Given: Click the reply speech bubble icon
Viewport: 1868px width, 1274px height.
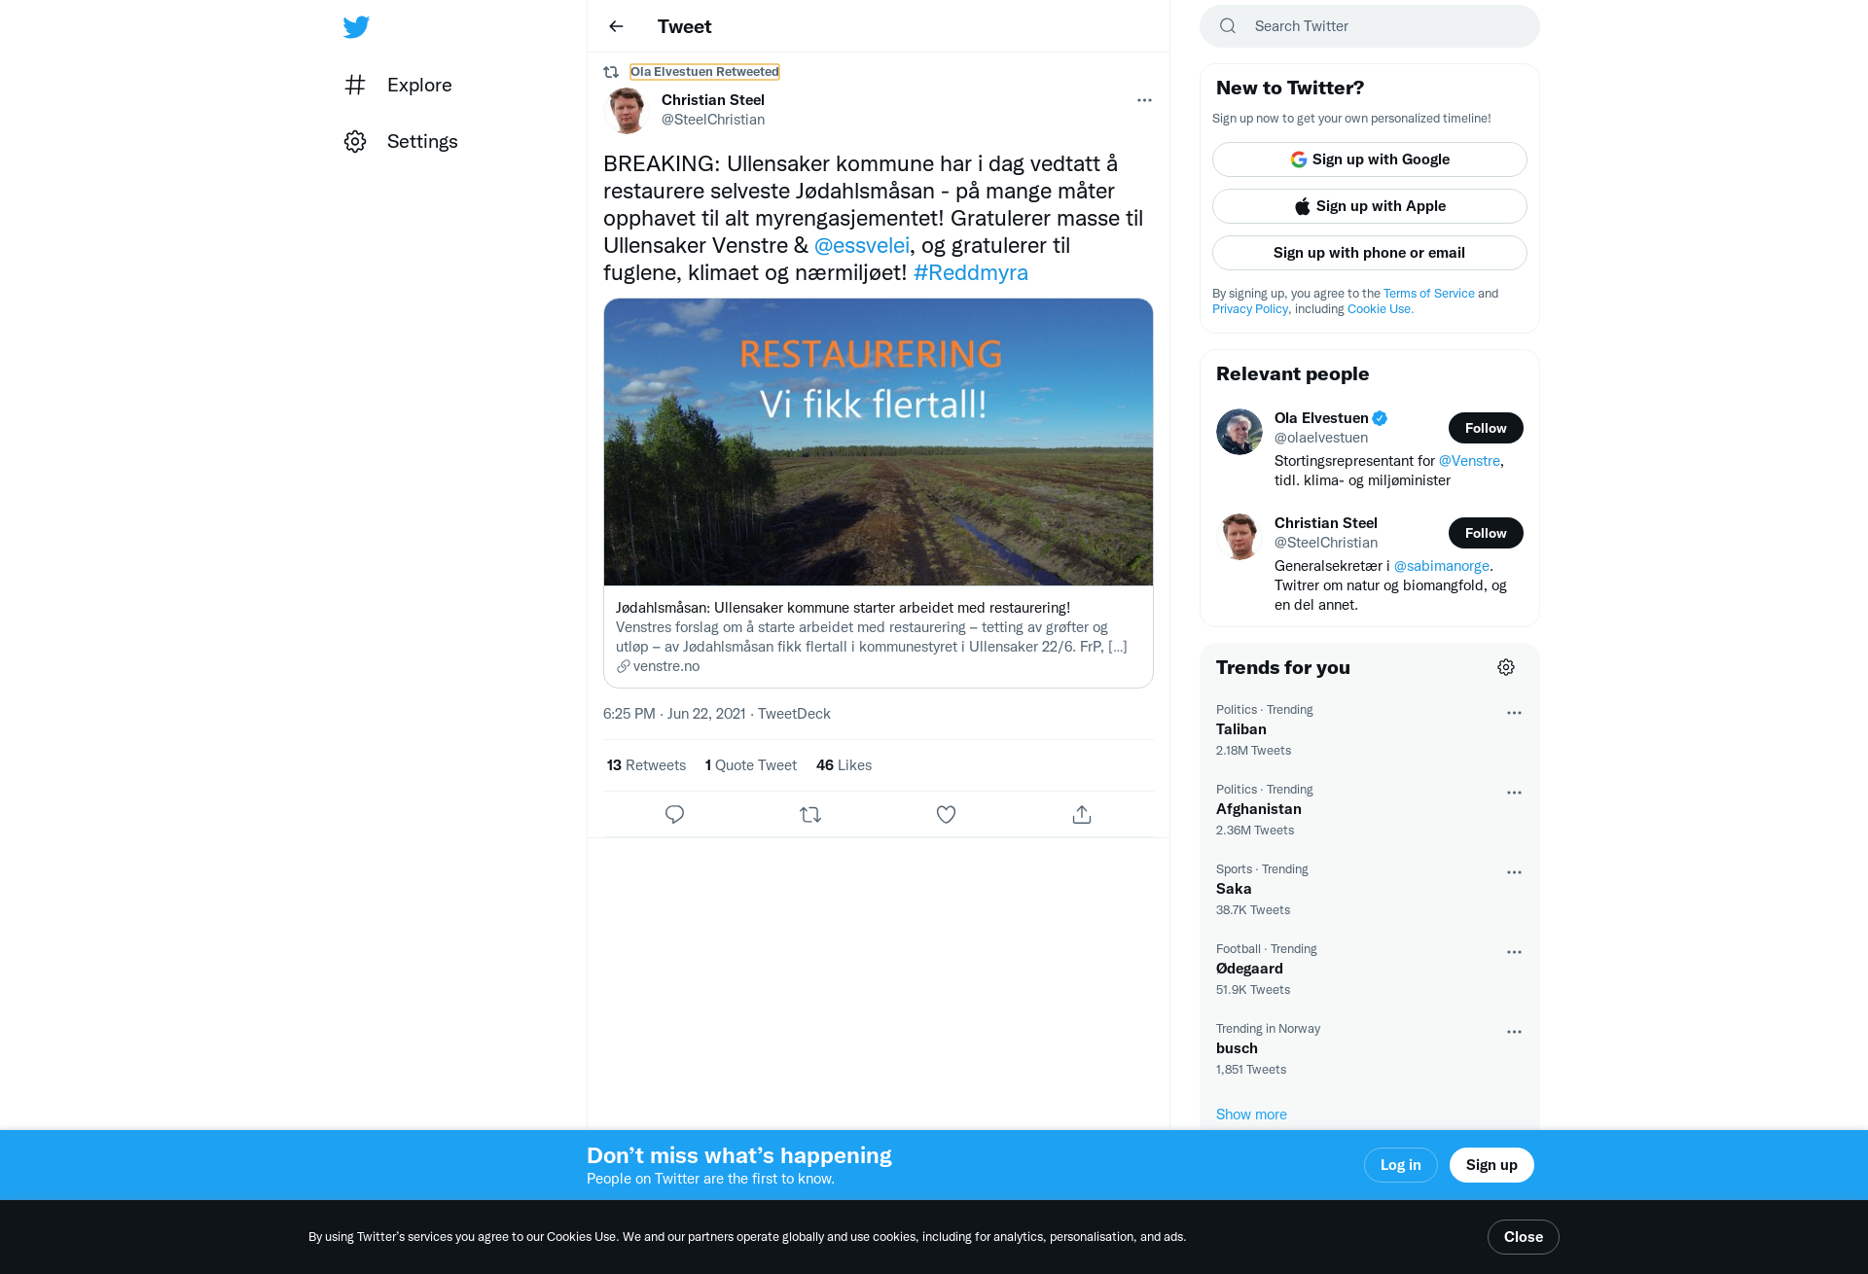Looking at the screenshot, I should pyautogui.click(x=674, y=814).
